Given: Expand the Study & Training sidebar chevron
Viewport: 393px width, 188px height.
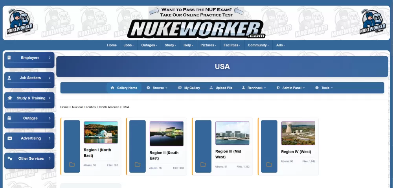Looking at the screenshot, I should tap(50, 98).
